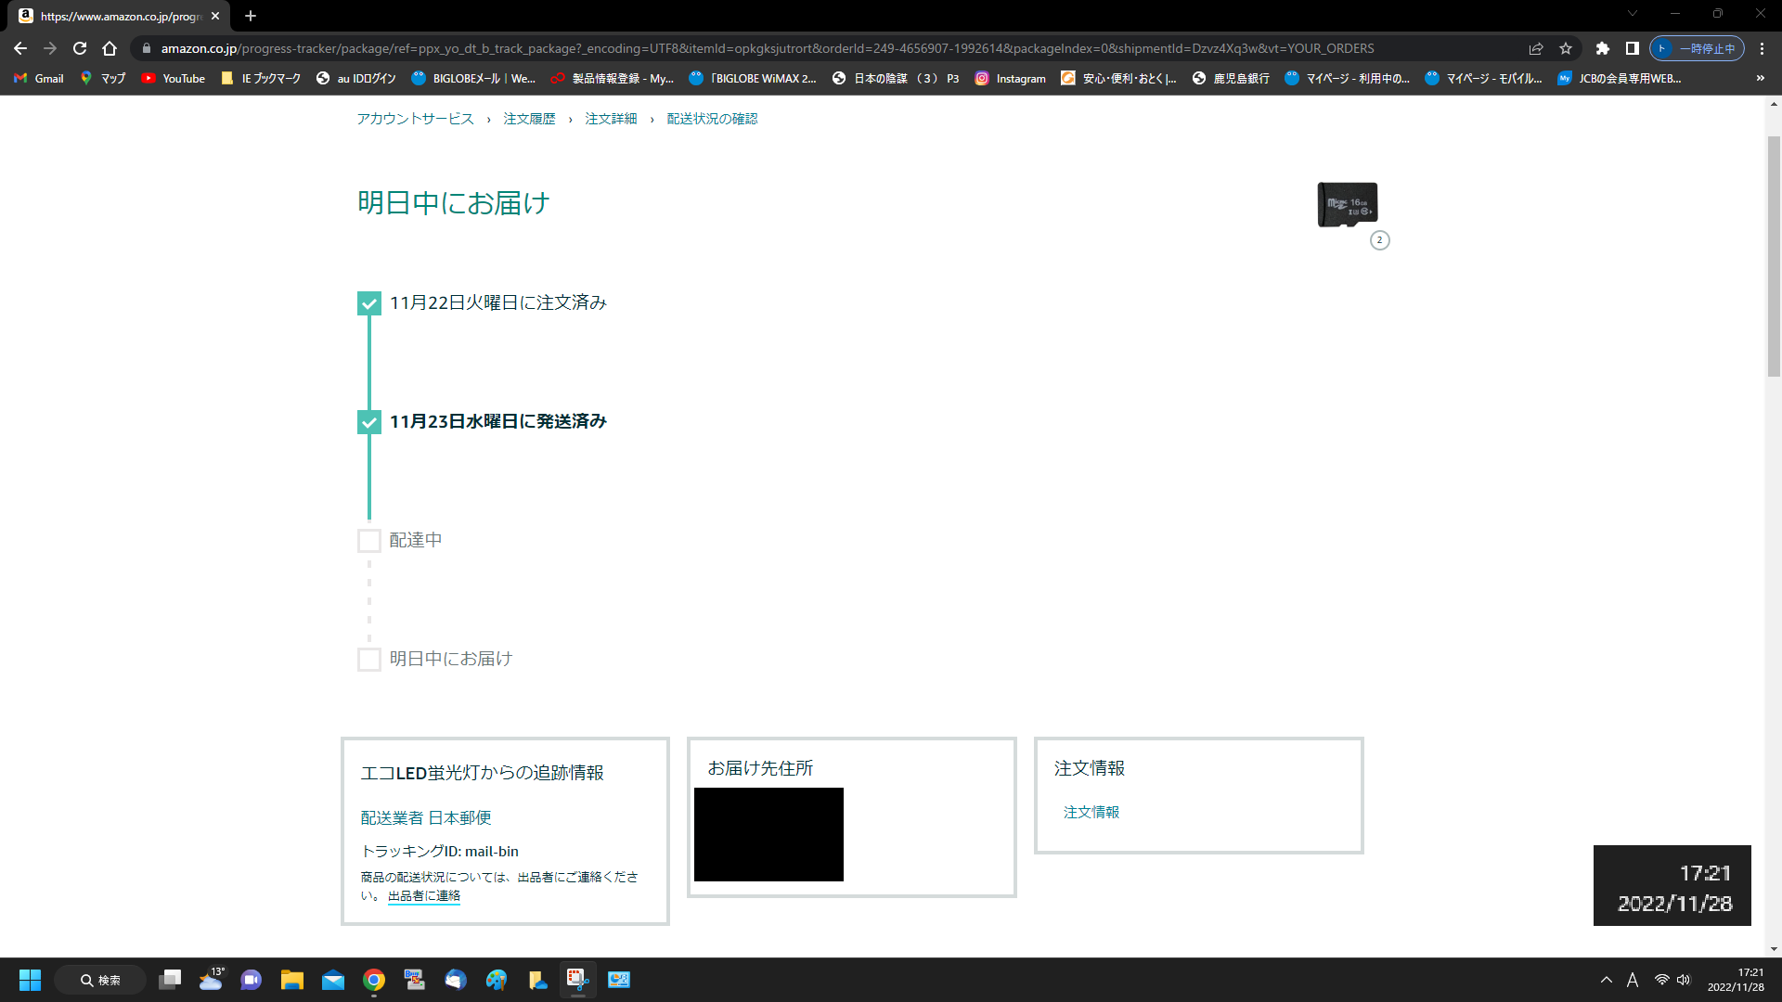Viewport: 1782px width, 1002px height.
Task: Expand the system tray hidden icons arrow
Action: 1606,980
